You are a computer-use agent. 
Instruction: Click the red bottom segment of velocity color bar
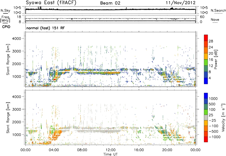(x=206, y=139)
